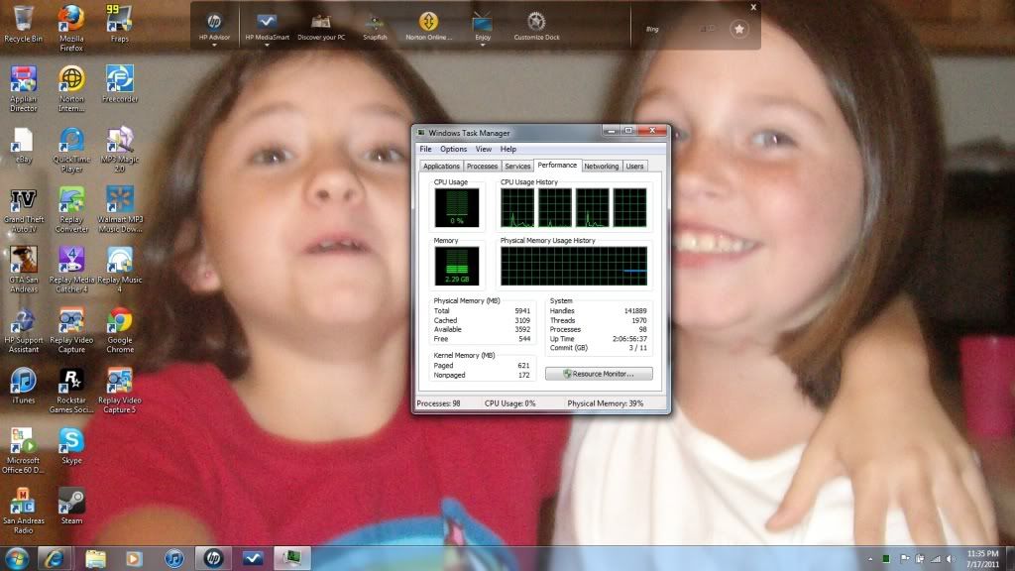The width and height of the screenshot is (1015, 571).
Task: Expand the HP Advisor dock dropdown
Action: [213, 45]
